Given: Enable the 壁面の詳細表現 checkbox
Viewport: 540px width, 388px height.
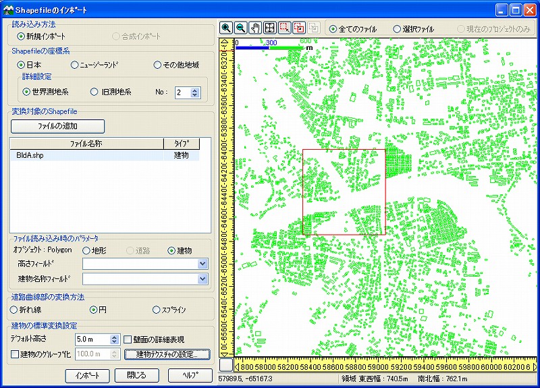Looking at the screenshot, I should [x=129, y=339].
